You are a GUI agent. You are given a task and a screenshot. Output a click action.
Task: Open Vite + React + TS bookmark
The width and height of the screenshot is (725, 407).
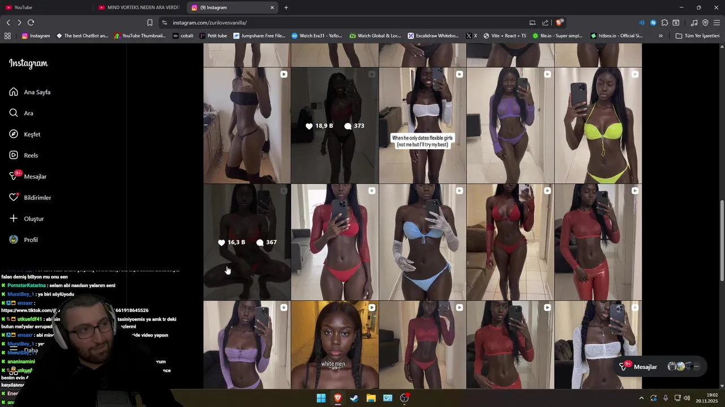(505, 36)
